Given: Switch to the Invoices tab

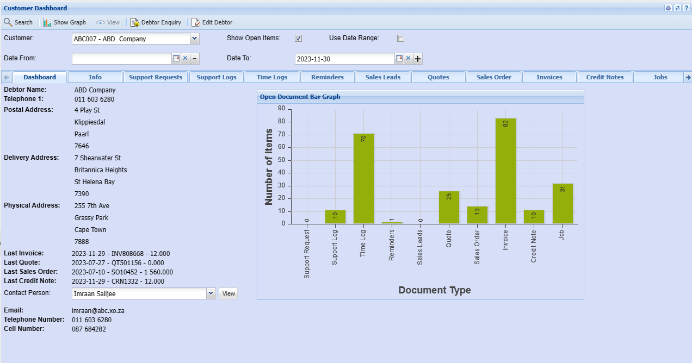Looking at the screenshot, I should click(549, 77).
